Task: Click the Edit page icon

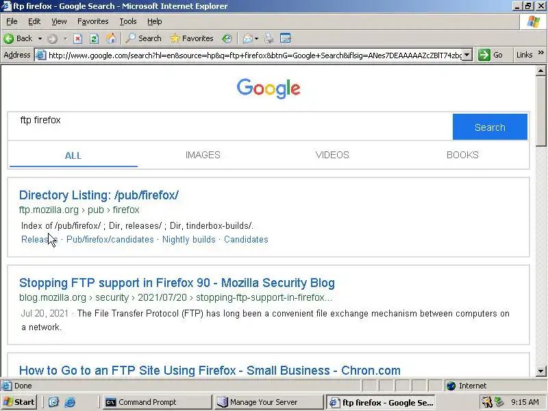Action: pyautogui.click(x=286, y=38)
